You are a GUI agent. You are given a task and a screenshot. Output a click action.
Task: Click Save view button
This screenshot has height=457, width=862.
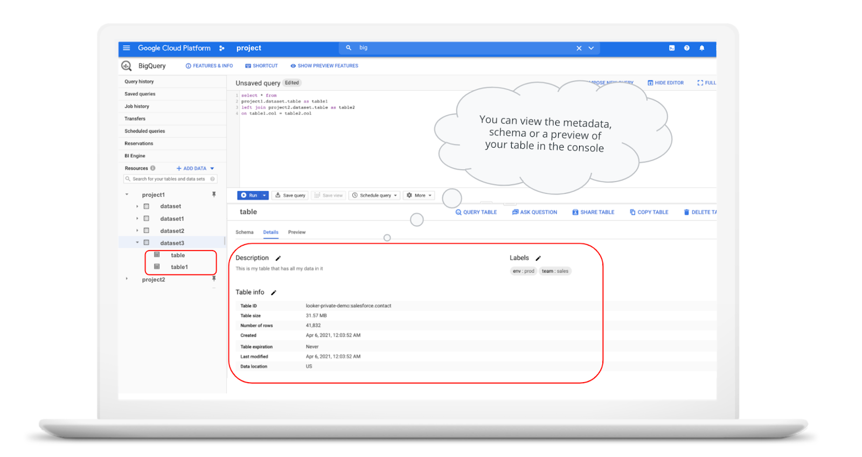click(328, 195)
